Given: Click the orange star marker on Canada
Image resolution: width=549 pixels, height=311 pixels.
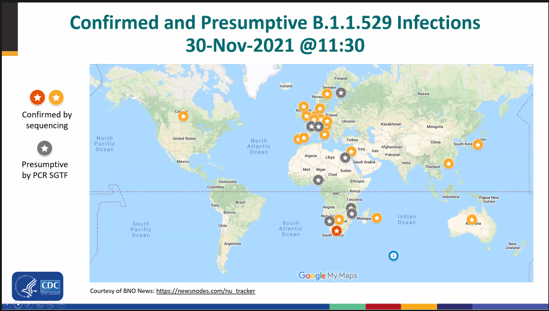Looking at the screenshot, I should [183, 116].
